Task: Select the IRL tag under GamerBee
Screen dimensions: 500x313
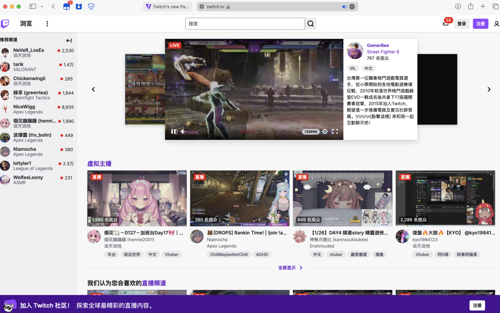Action: pos(352,68)
